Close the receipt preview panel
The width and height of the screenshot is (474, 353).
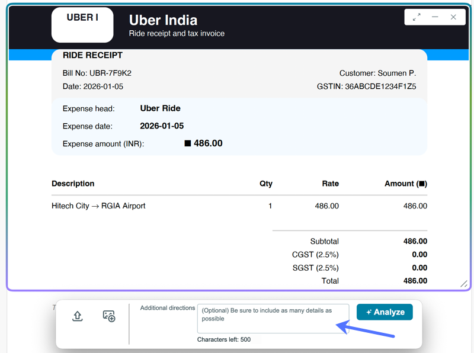point(453,17)
